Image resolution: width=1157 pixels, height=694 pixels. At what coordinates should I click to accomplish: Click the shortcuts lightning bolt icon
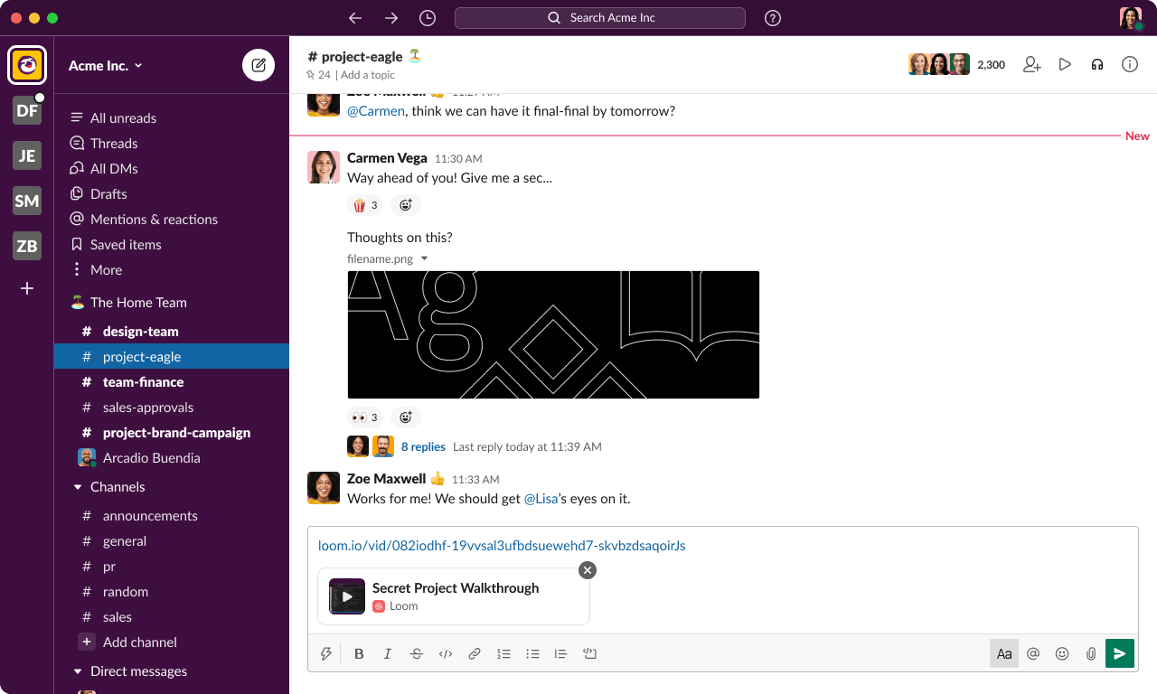(326, 653)
